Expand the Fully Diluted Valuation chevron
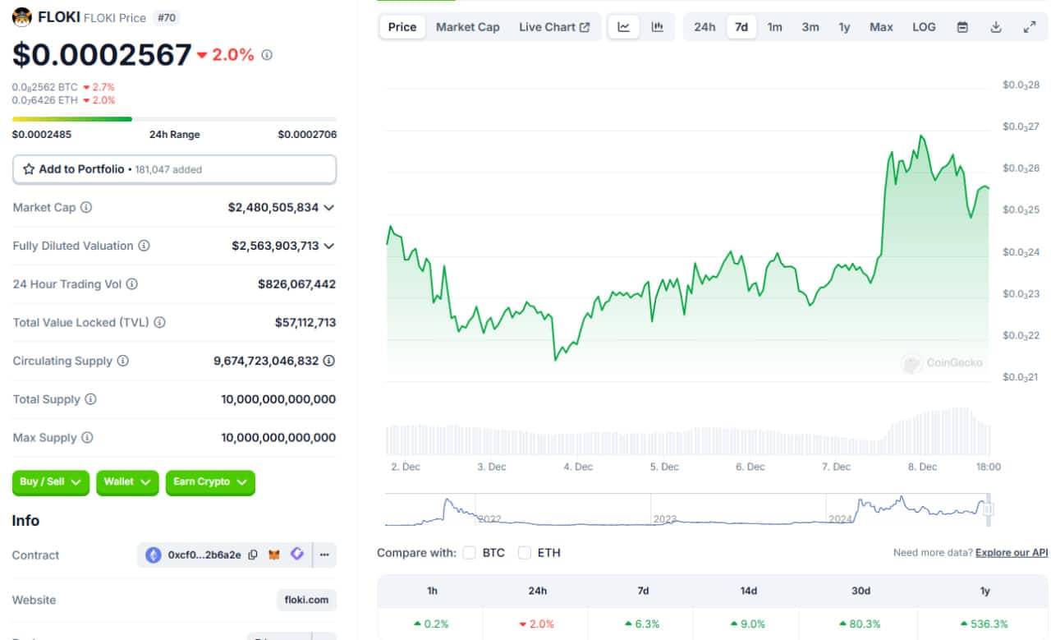 (x=328, y=246)
